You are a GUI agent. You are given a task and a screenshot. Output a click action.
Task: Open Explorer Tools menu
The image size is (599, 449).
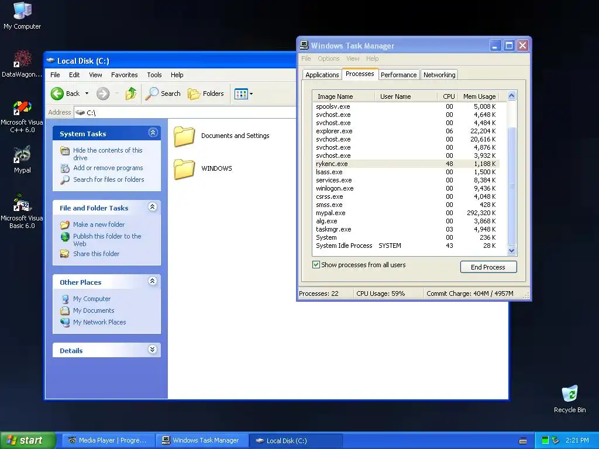[154, 75]
